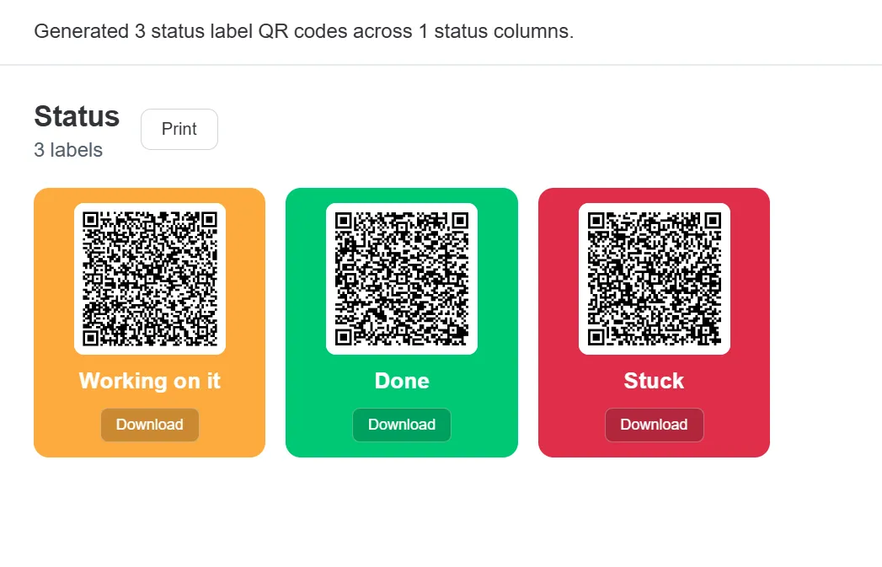The image size is (882, 567).
Task: Click the Done label text
Action: (402, 381)
